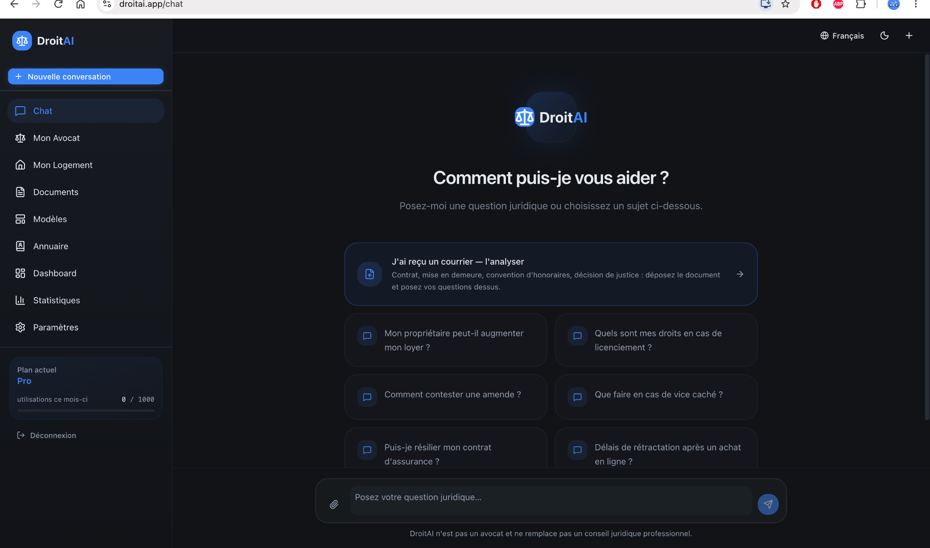Select the Chat menu item
Screen dimensions: 930x548
(x=85, y=111)
